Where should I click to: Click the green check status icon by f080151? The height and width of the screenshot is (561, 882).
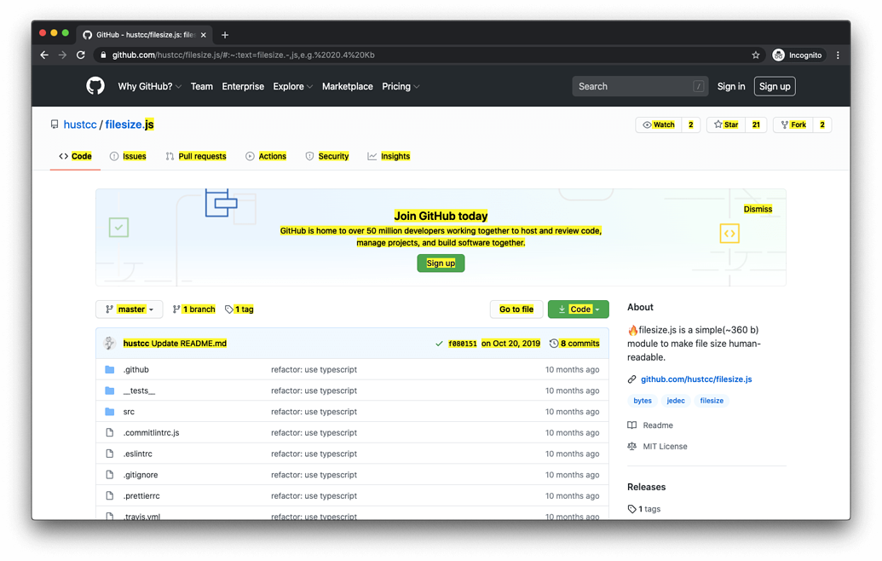440,344
